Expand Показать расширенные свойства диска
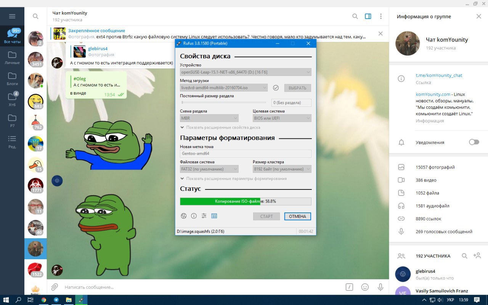This screenshot has height=305, width=488. tap(220, 127)
